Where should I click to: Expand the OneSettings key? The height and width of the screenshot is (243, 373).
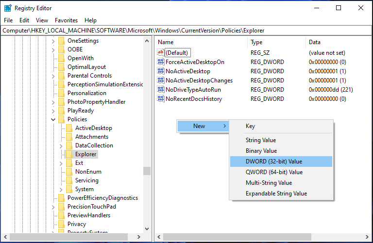(x=53, y=41)
